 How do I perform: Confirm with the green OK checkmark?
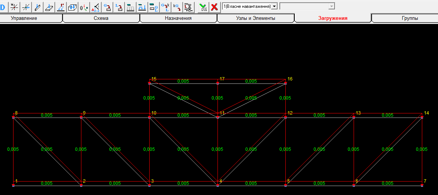point(203,7)
